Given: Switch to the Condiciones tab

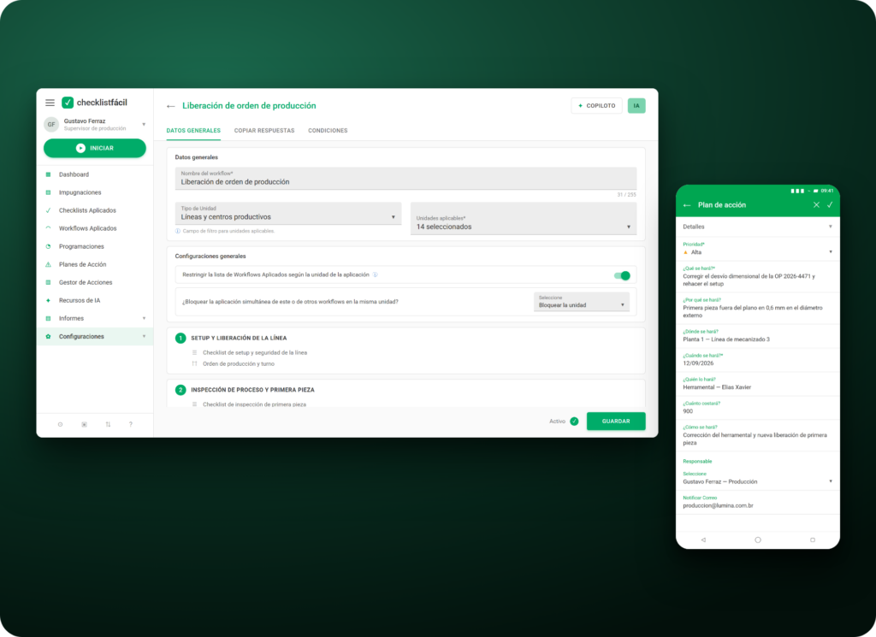Looking at the screenshot, I should [x=328, y=131].
